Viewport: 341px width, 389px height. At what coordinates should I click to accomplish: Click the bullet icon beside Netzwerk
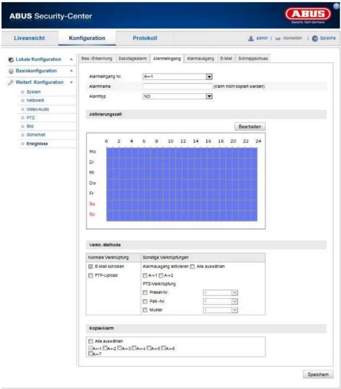[x=23, y=100]
